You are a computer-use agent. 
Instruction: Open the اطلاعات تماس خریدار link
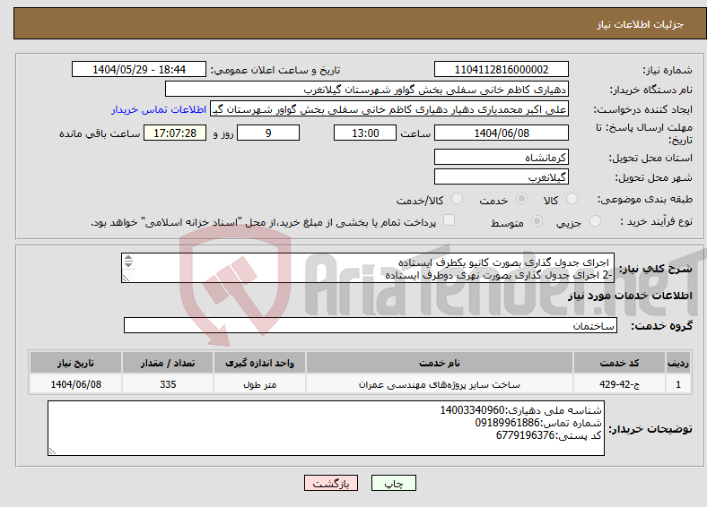[159, 109]
